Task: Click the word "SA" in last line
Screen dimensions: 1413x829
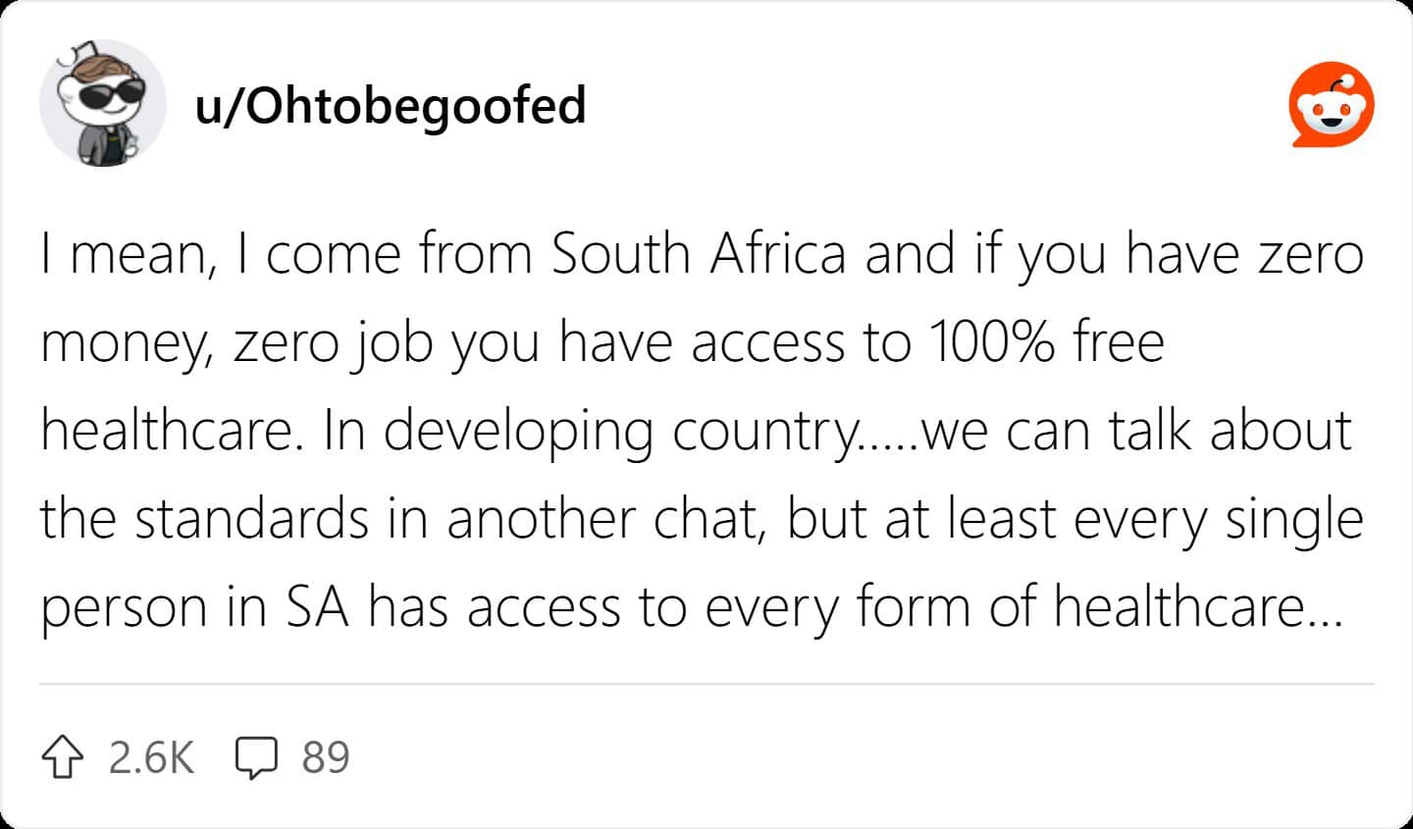Action: click(x=318, y=607)
